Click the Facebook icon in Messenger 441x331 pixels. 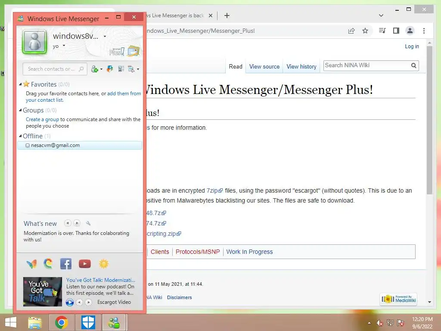(x=66, y=264)
